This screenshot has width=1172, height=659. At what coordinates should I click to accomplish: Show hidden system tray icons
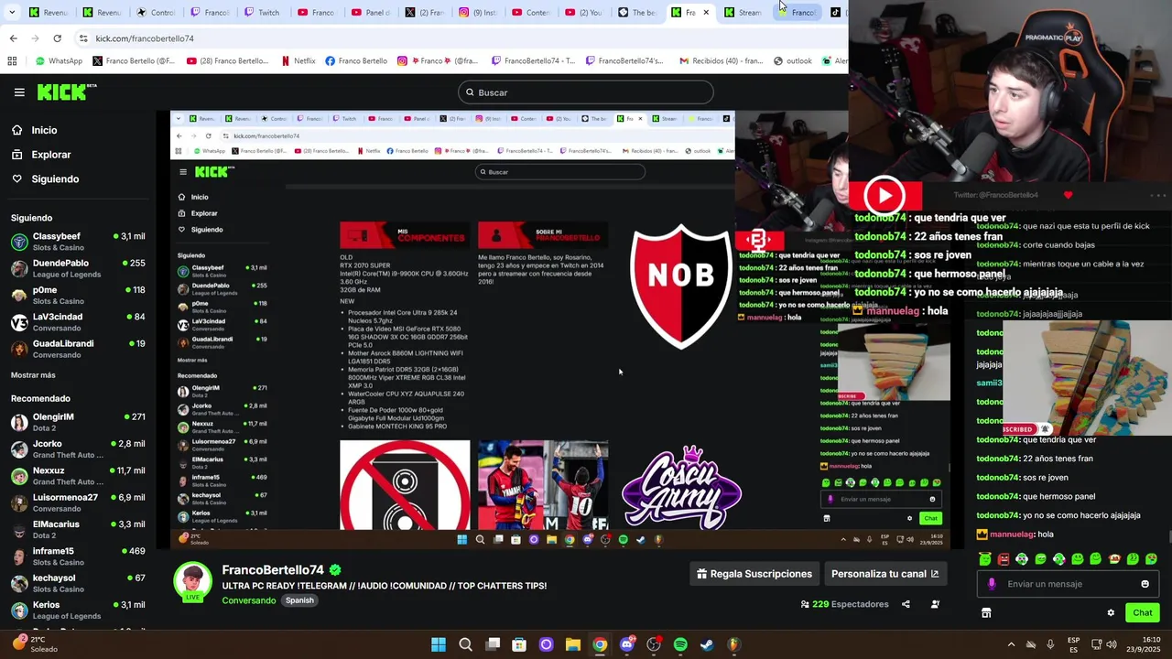[x=1011, y=644]
